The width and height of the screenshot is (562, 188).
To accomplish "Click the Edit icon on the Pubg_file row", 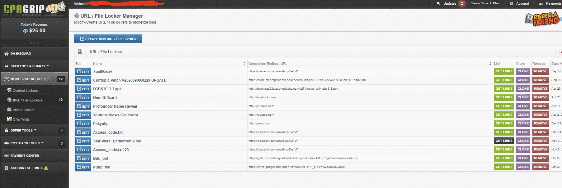I will click(79, 167).
